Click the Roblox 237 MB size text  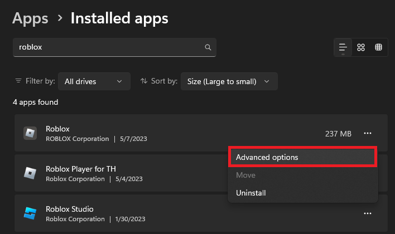338,134
